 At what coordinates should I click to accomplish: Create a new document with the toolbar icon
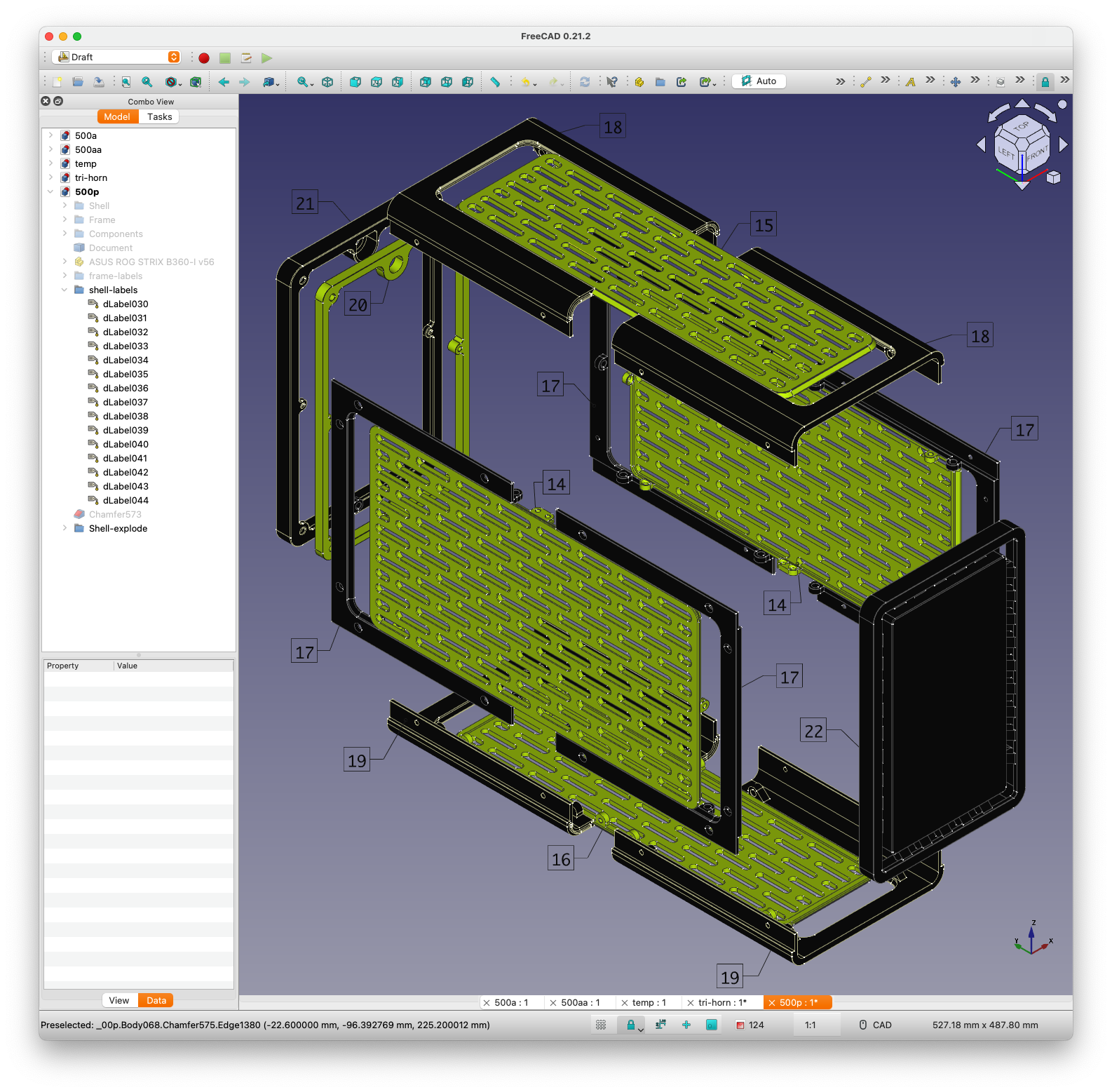[57, 82]
